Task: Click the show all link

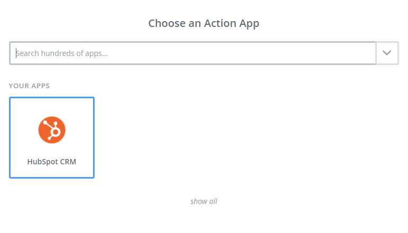Action: pyautogui.click(x=204, y=201)
